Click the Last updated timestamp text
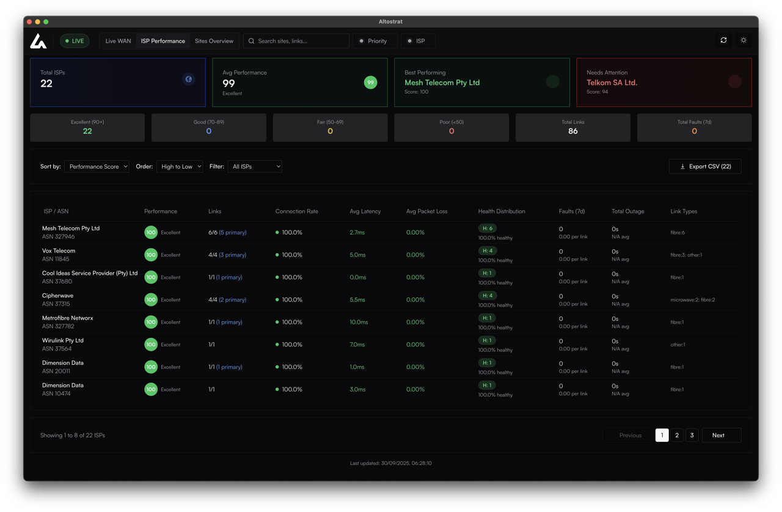 pyautogui.click(x=391, y=463)
